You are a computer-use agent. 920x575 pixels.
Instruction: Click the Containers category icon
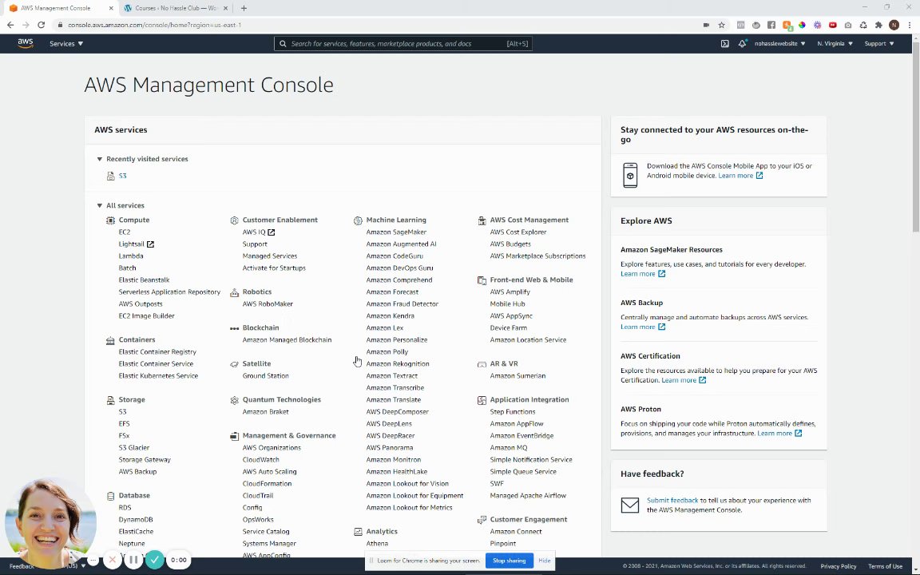[x=110, y=339]
